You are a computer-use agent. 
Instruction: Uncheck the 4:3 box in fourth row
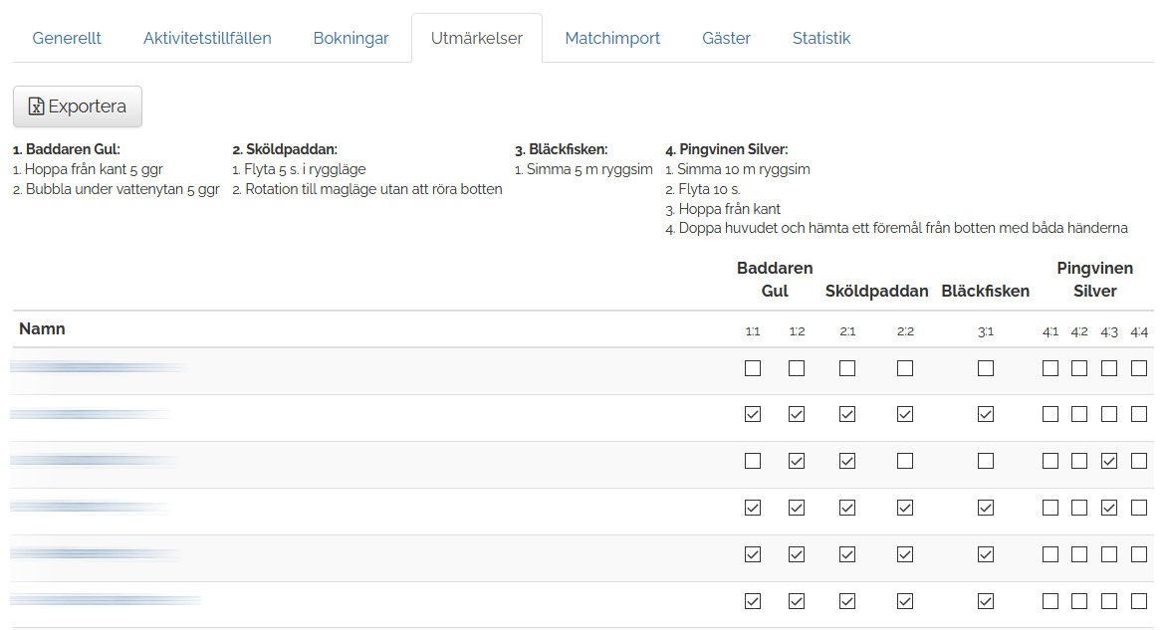(1109, 508)
